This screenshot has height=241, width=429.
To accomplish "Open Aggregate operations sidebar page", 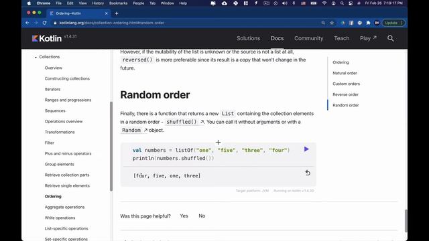I will point(64,207).
